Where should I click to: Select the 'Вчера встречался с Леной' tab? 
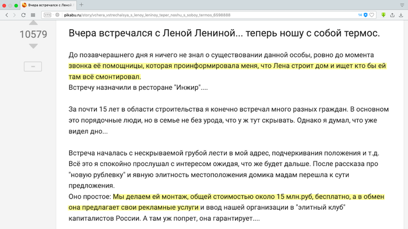(48, 5)
